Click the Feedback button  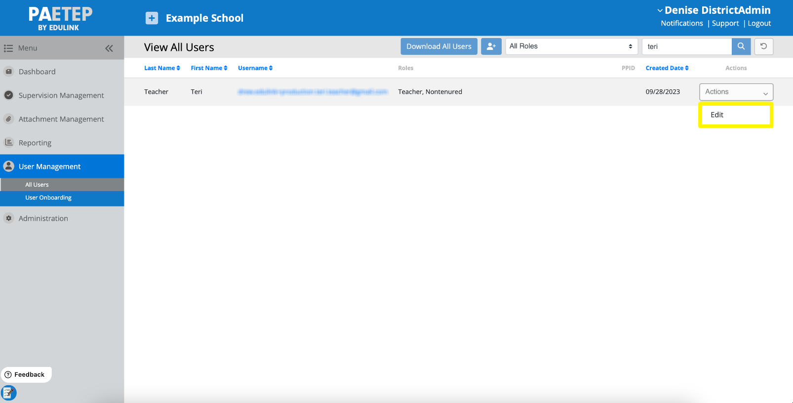click(26, 375)
